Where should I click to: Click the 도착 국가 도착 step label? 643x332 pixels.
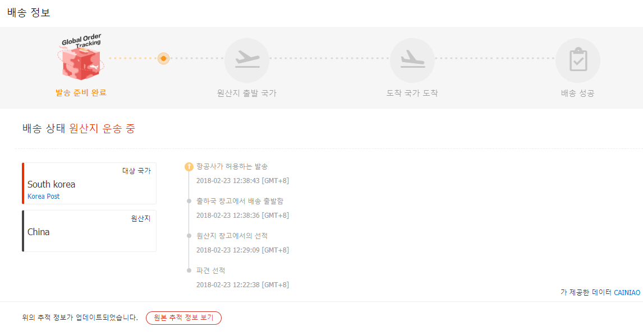click(x=412, y=93)
